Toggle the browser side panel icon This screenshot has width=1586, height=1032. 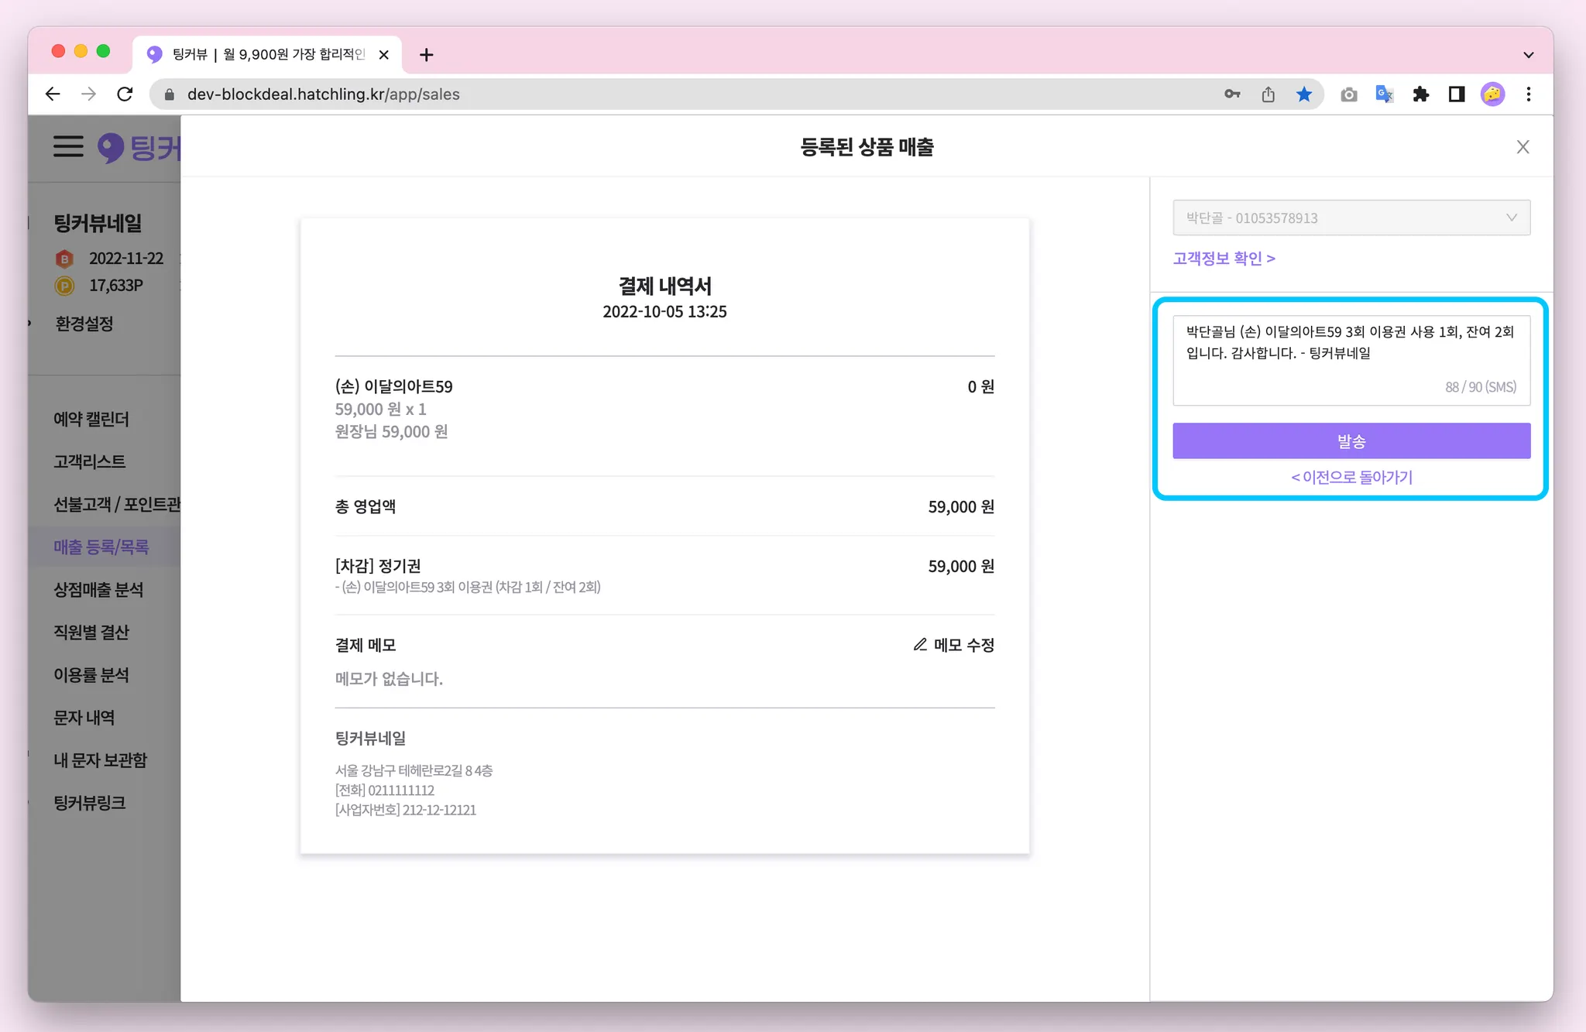pos(1456,94)
